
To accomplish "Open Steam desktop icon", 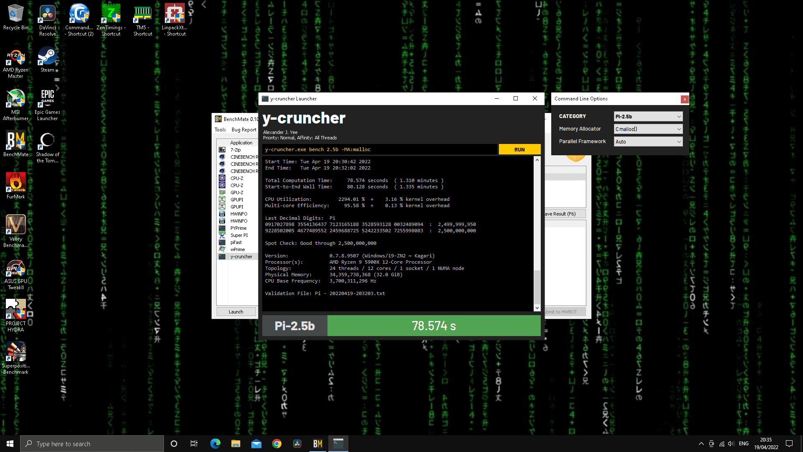I will 47,60.
